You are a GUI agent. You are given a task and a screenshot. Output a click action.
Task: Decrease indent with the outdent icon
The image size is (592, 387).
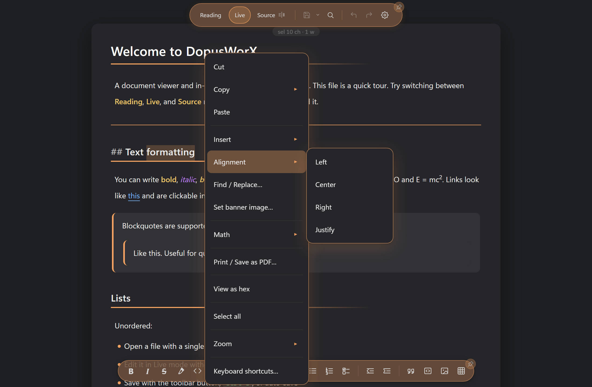tap(370, 371)
